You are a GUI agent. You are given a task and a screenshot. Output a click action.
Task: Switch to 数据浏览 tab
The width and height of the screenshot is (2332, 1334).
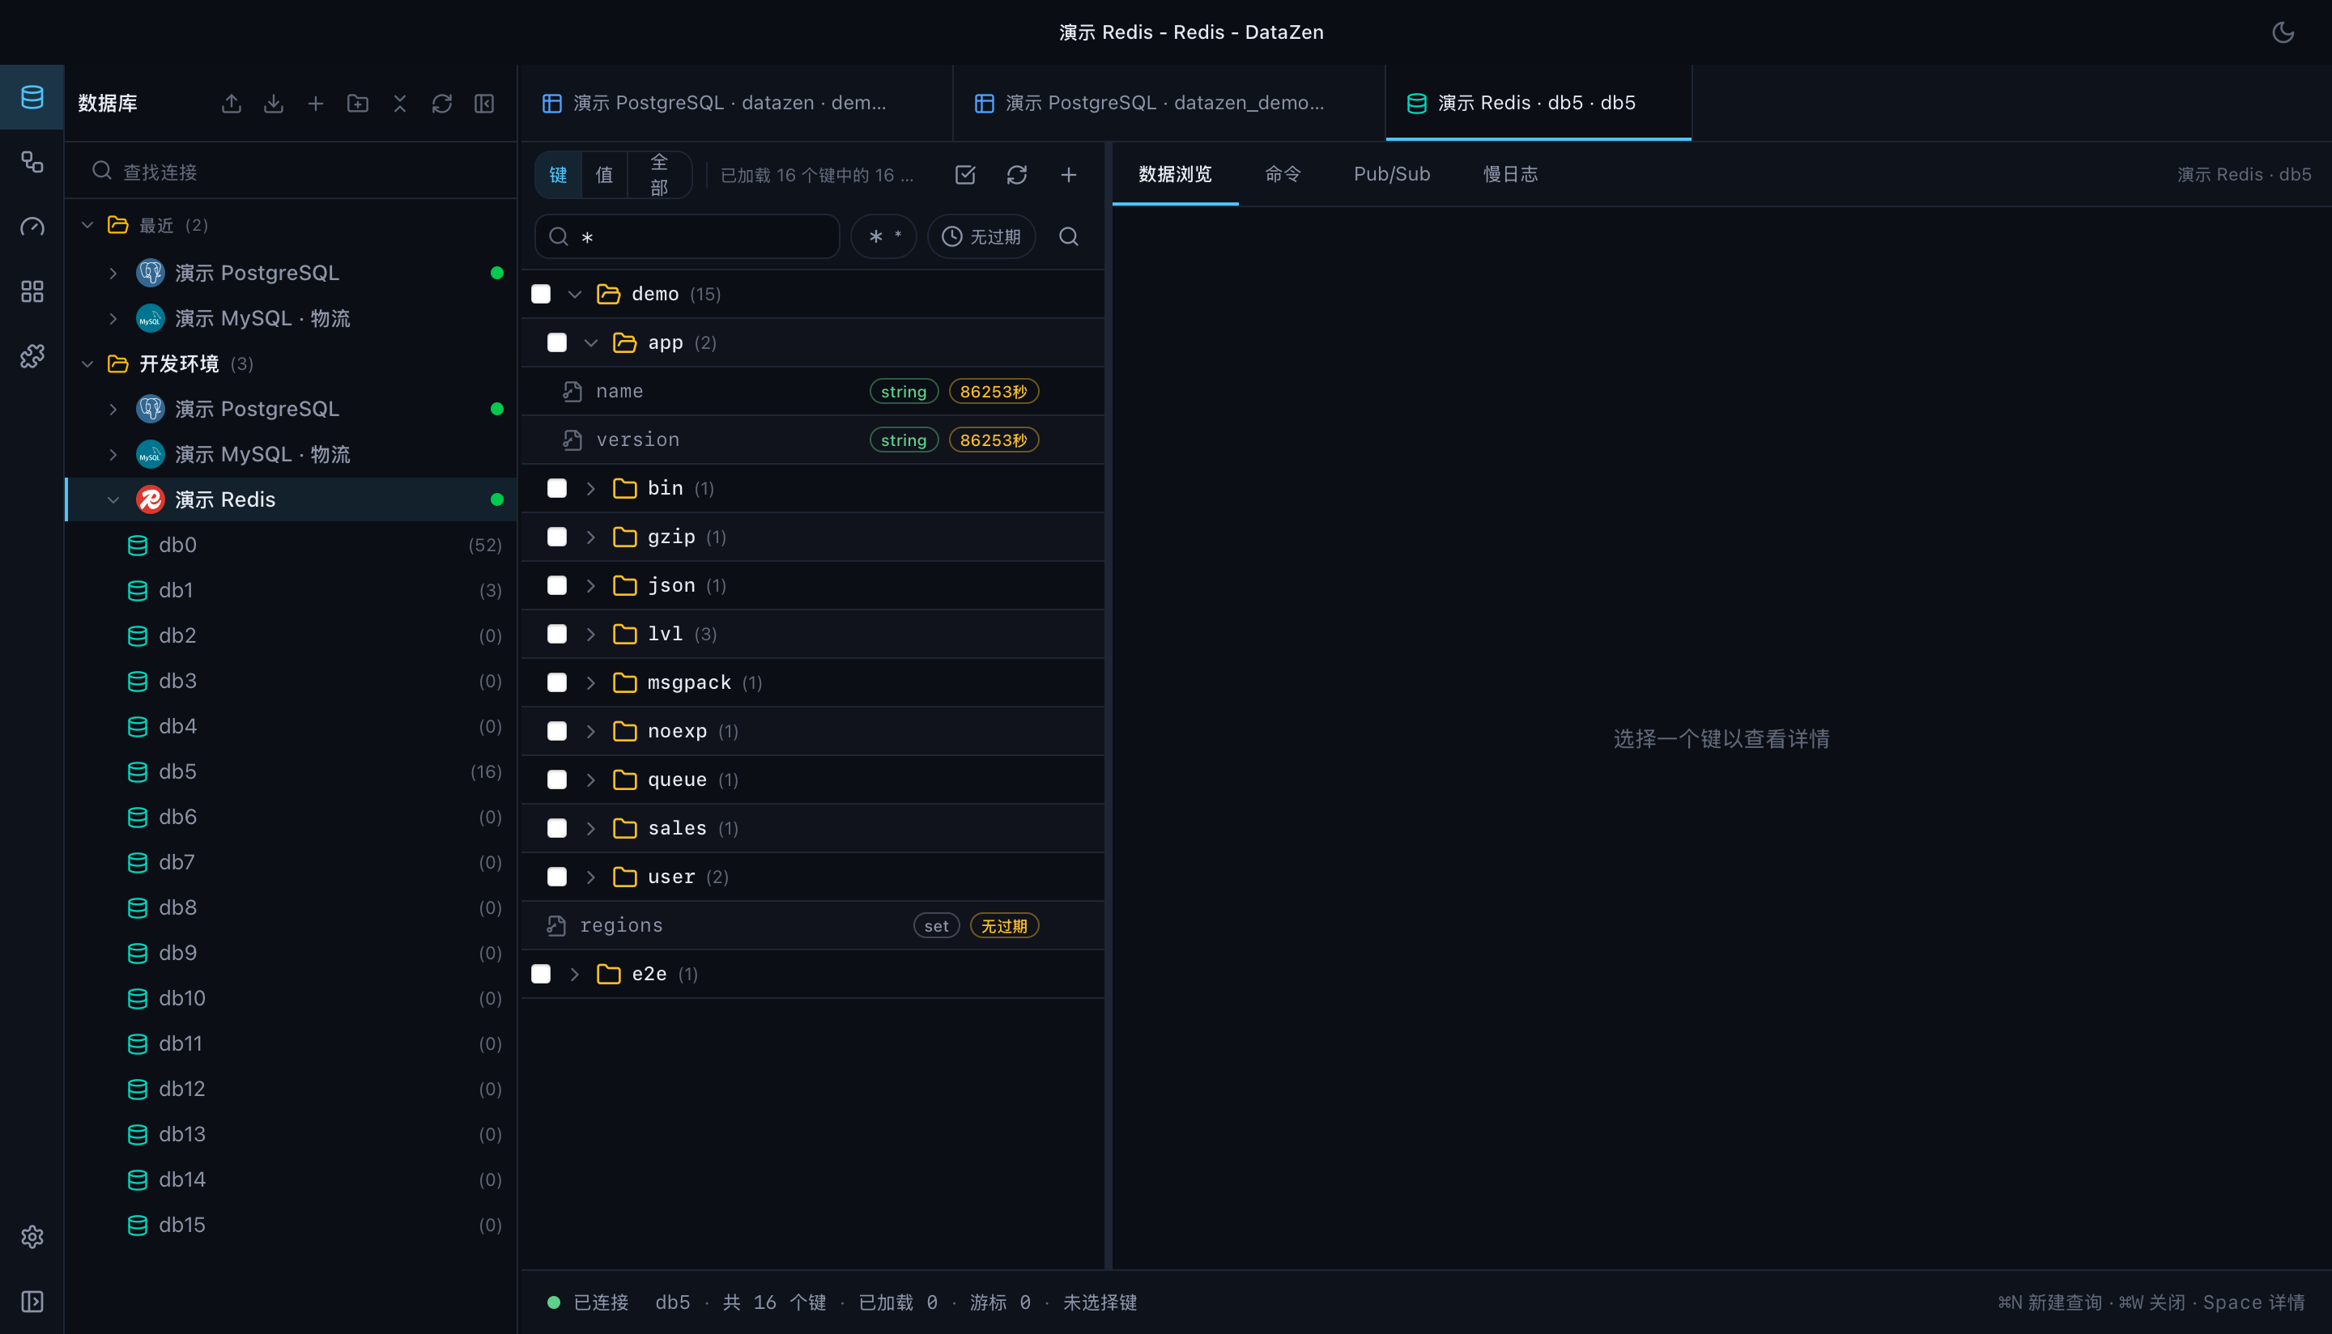1176,174
